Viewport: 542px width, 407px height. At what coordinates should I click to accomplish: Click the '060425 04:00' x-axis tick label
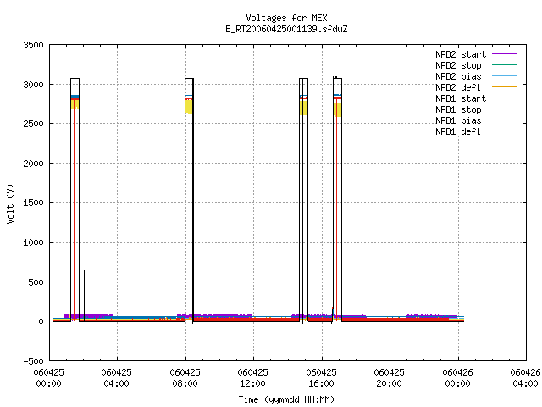pos(117,378)
